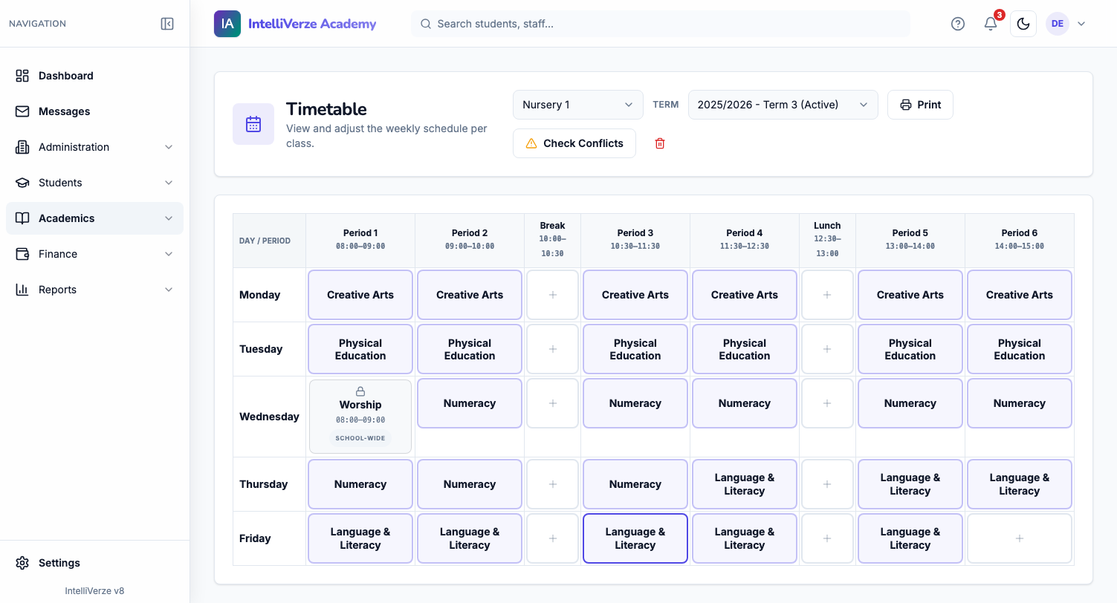The height and width of the screenshot is (603, 1117).
Task: Add entry to Monday Lunch slot
Action: pyautogui.click(x=827, y=295)
